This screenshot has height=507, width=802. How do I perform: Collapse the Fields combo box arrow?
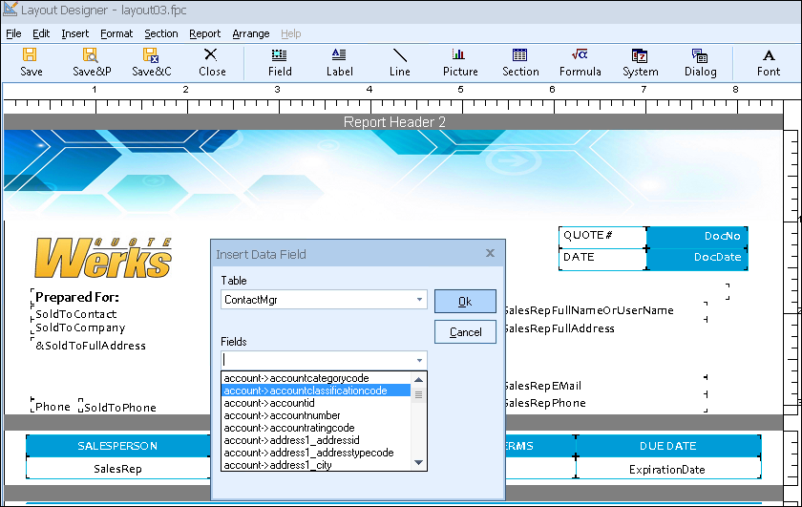419,360
